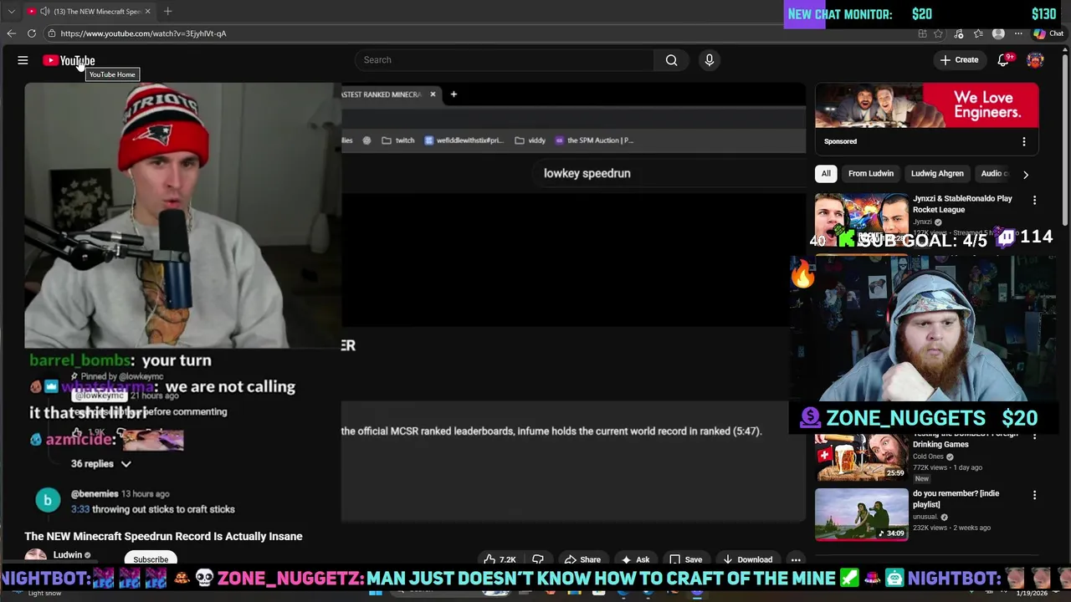Open browser Settings and more ellipsis

click(x=1018, y=33)
